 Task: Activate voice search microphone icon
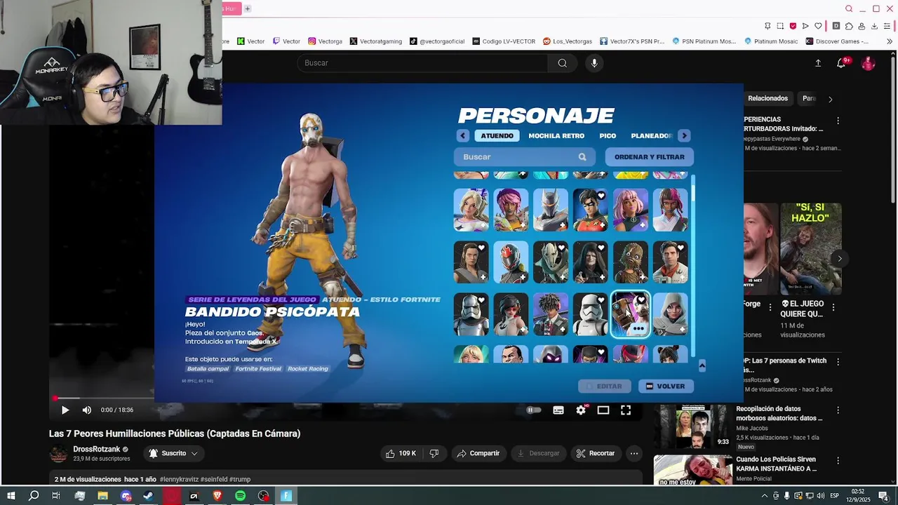(x=594, y=63)
